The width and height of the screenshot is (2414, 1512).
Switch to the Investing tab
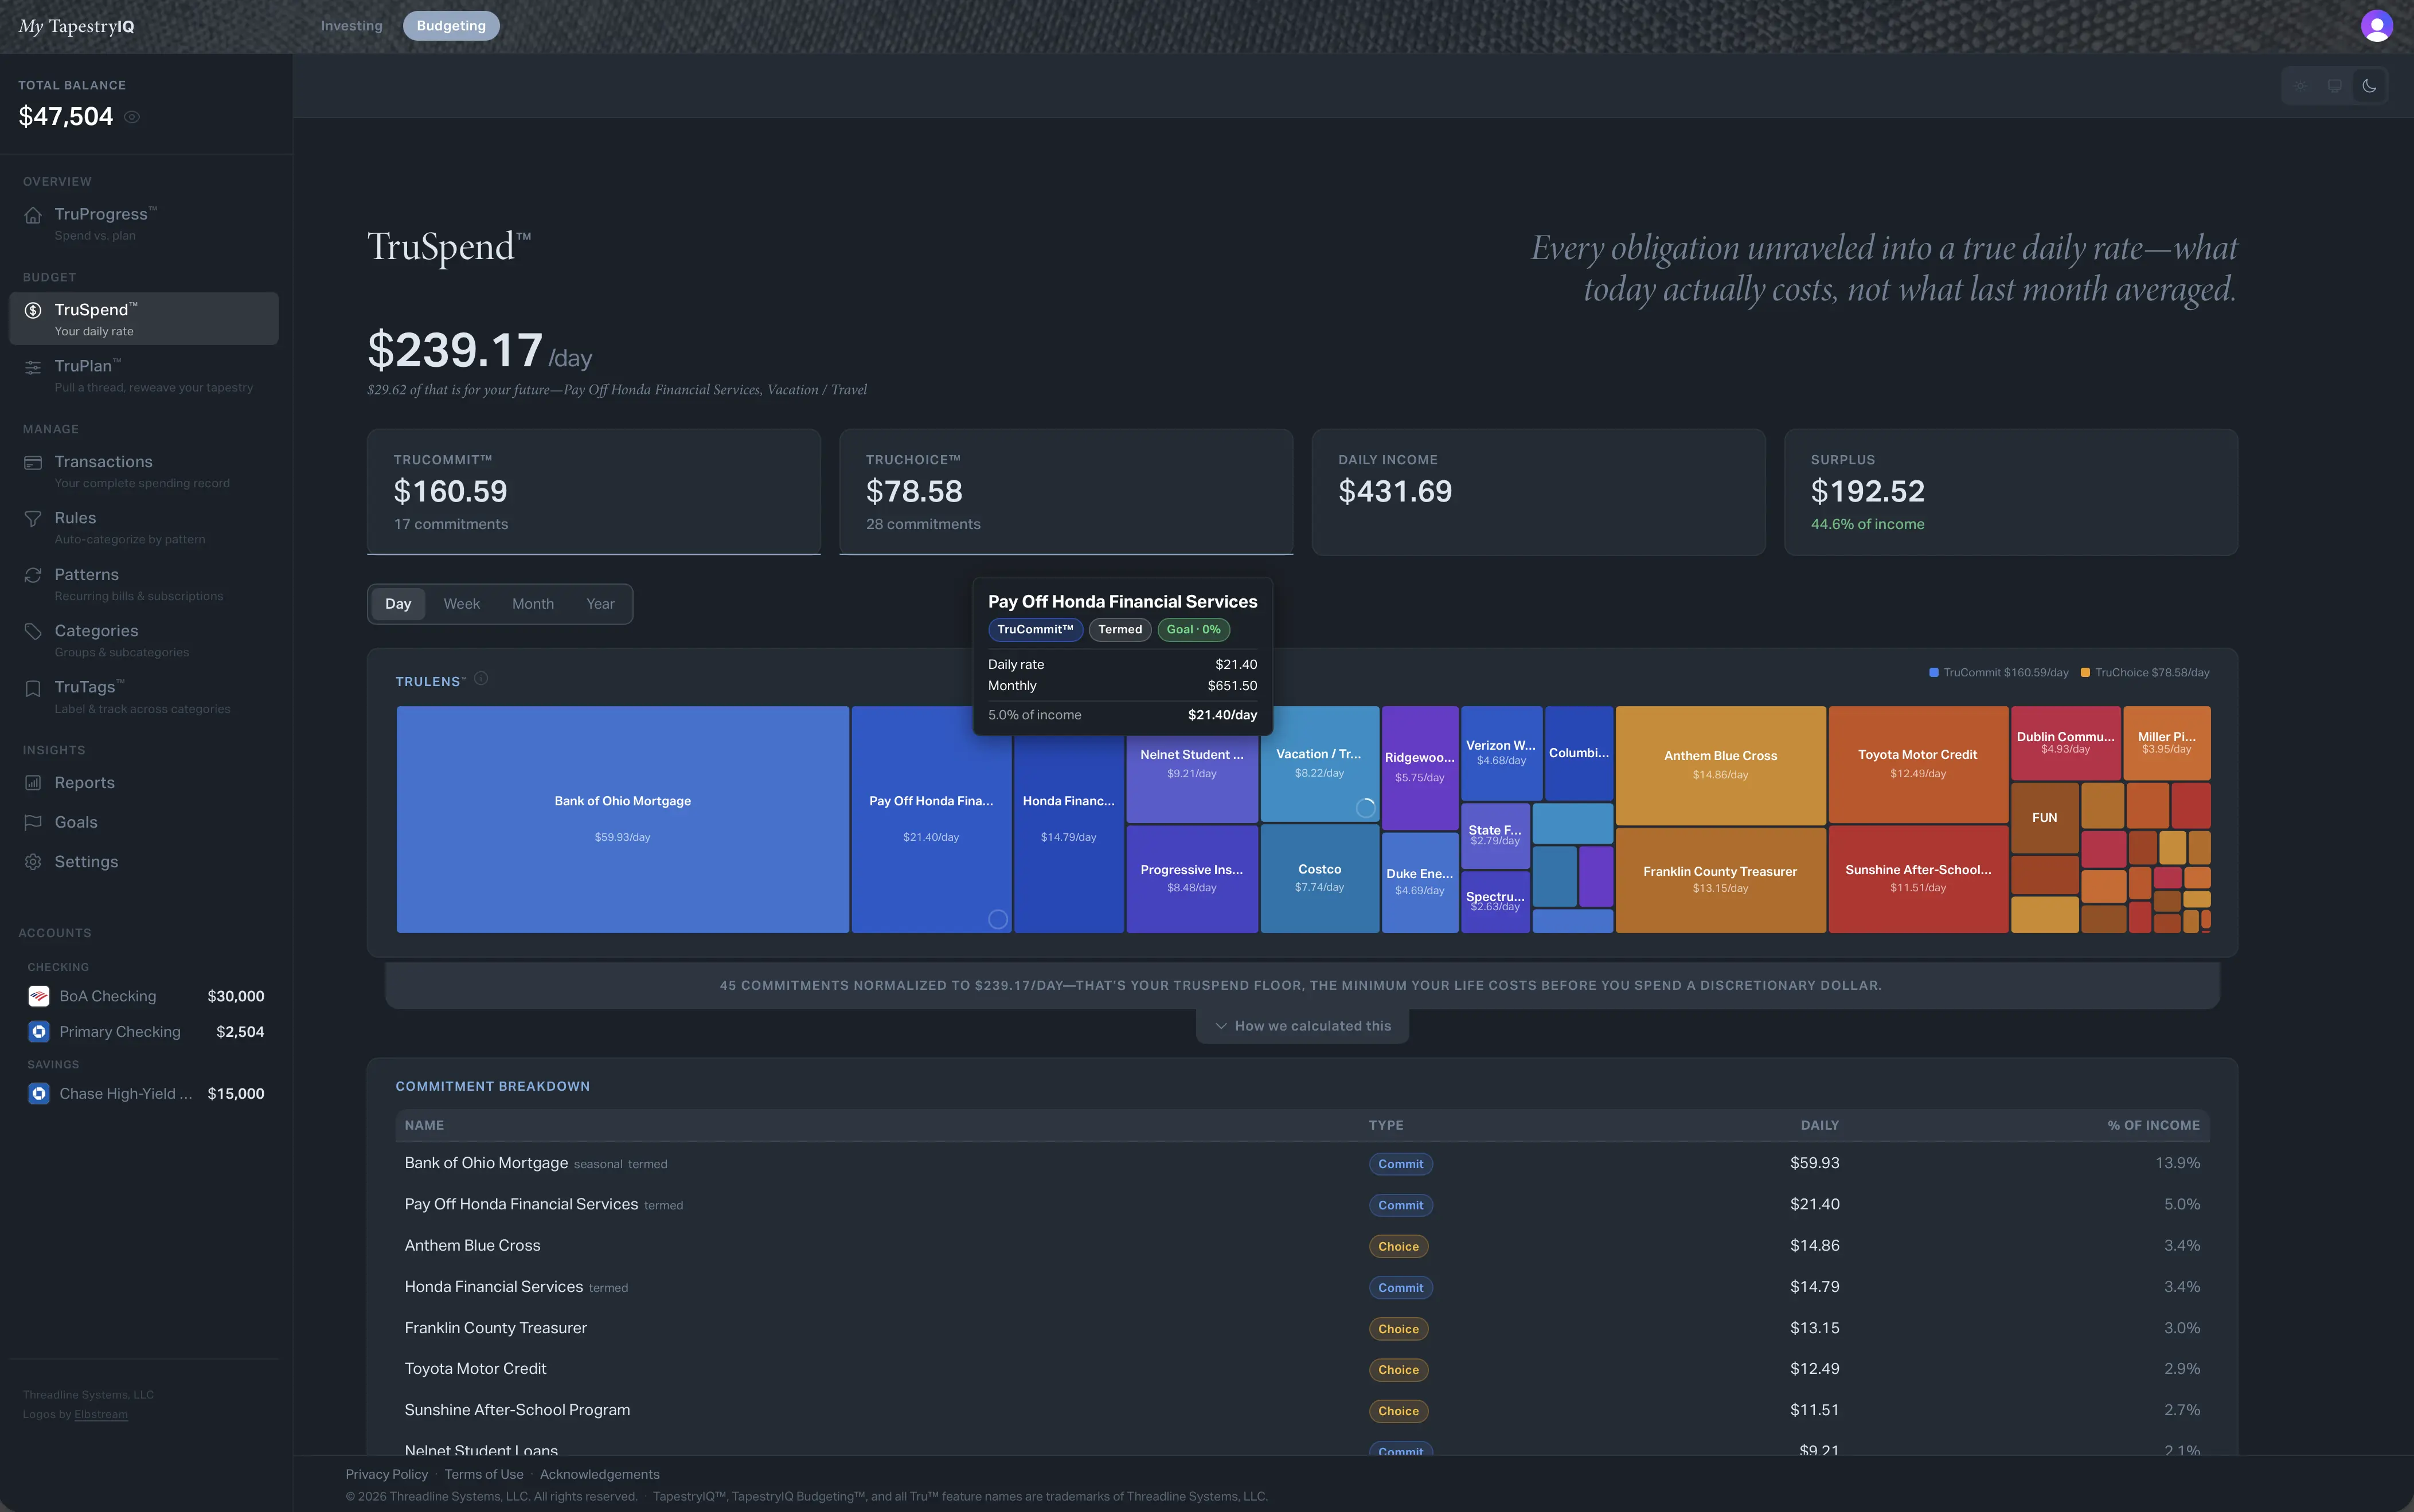351,26
